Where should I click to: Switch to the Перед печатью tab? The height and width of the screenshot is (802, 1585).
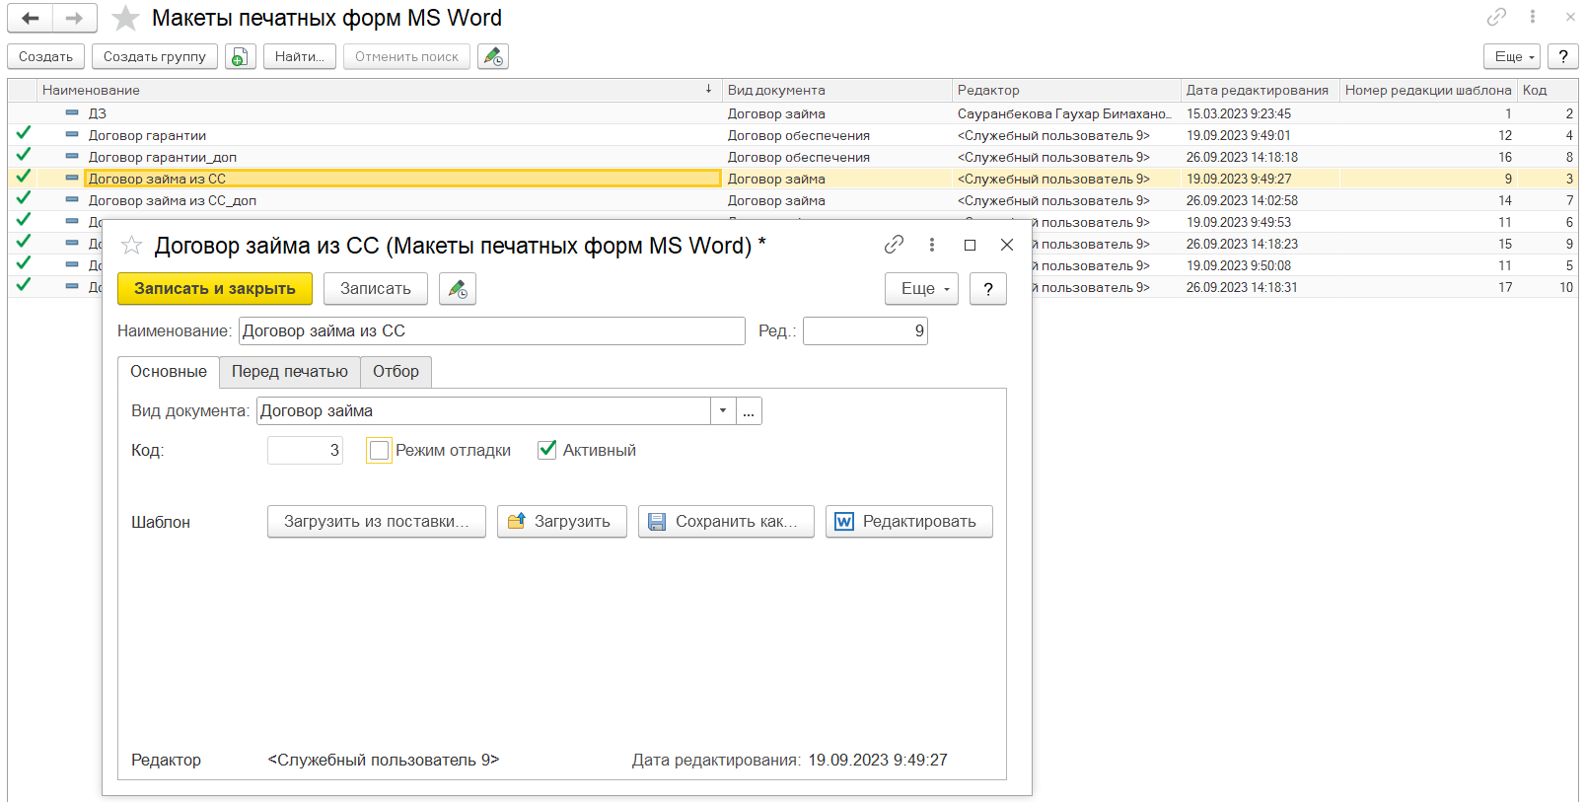tap(290, 372)
